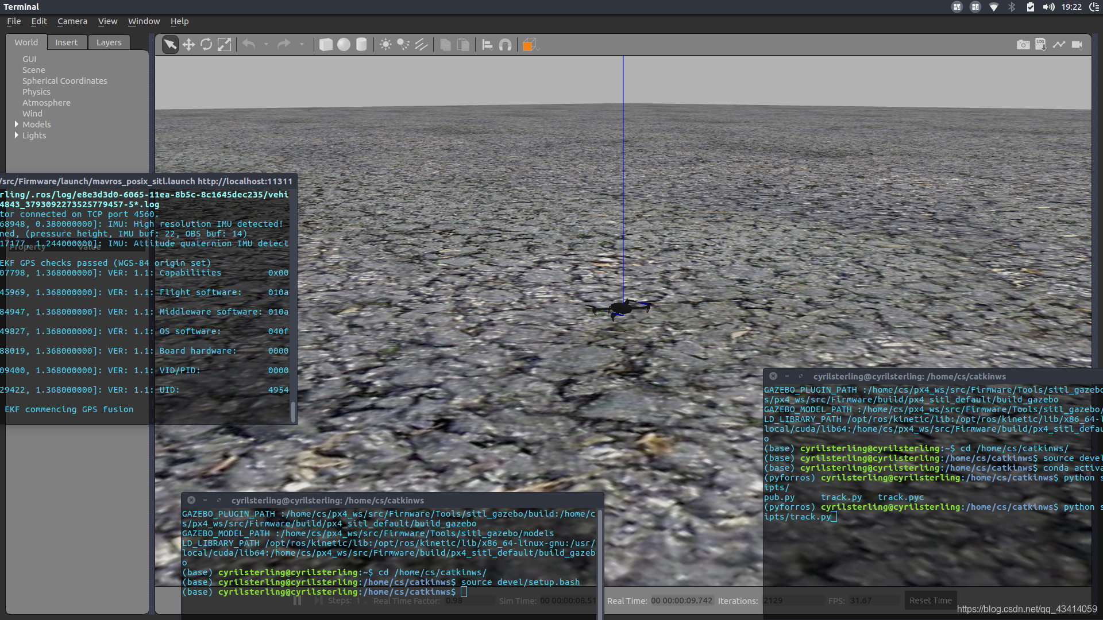Click the Reset Time button

930,600
